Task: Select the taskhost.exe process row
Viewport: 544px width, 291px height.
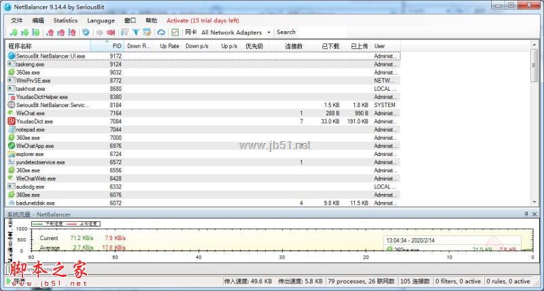Action: [x=203, y=89]
